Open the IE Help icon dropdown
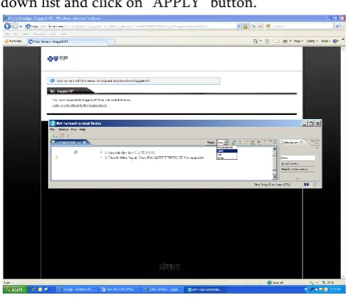Viewport: 352px width, 297px height. [x=336, y=41]
